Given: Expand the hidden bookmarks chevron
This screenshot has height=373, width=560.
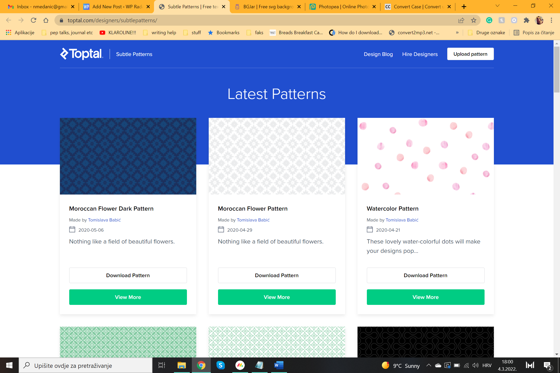Looking at the screenshot, I should [x=457, y=32].
